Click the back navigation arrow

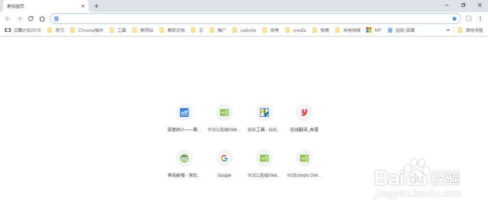click(x=8, y=19)
